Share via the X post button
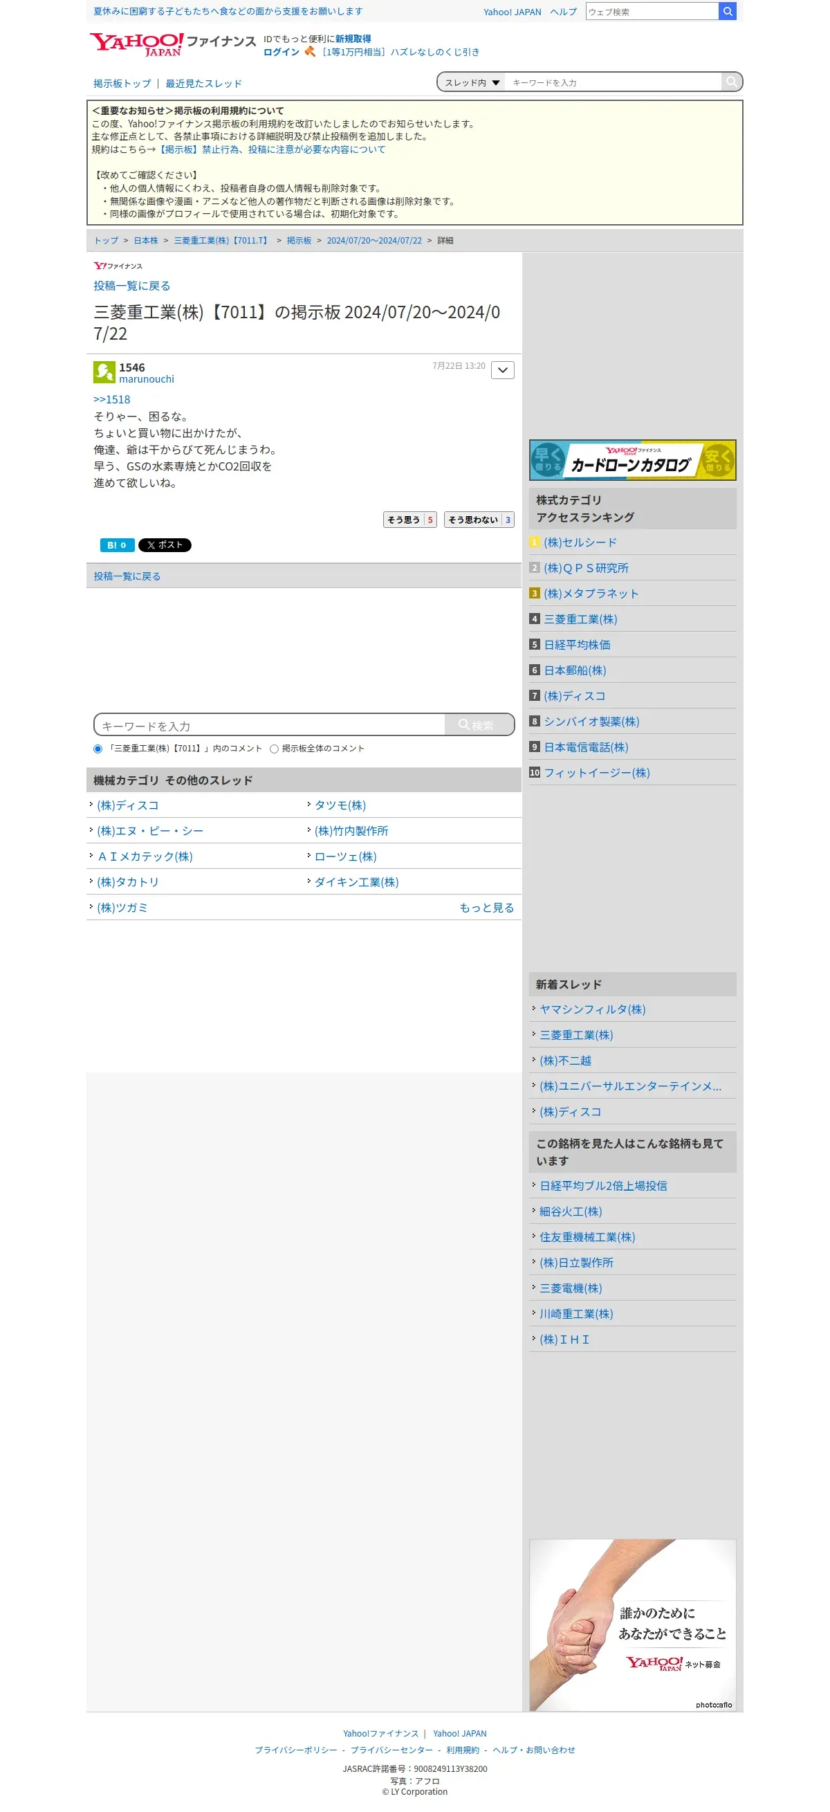830x1812 pixels. (x=165, y=545)
